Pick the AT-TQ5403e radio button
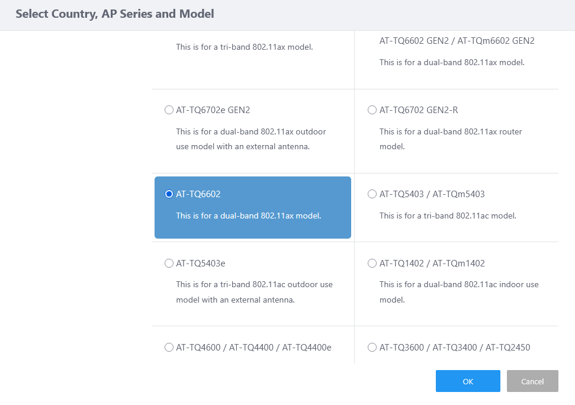 169,263
